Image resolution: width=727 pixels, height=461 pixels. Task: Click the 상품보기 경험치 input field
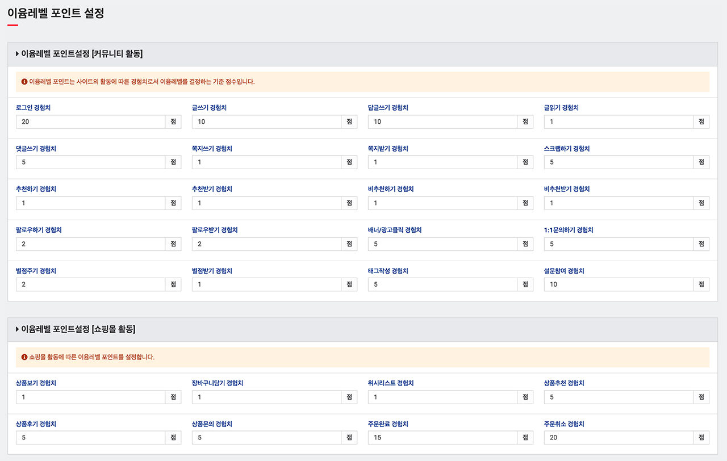[x=91, y=397]
